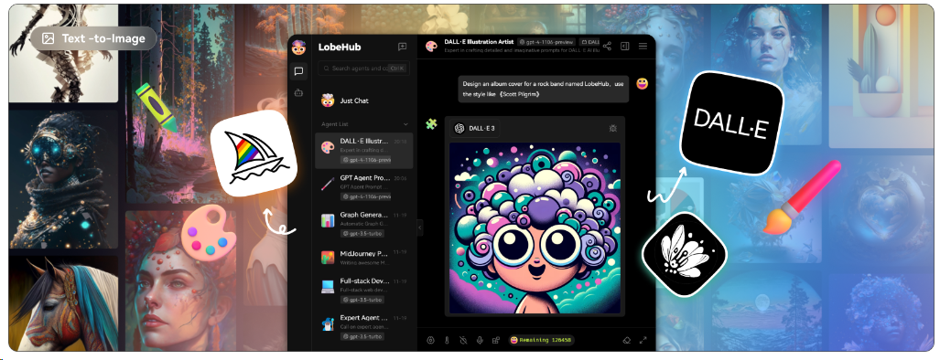Screen dimensions: 940x360
Task: Click the pen icon of GPT Agent Pro... row
Action: point(328,184)
